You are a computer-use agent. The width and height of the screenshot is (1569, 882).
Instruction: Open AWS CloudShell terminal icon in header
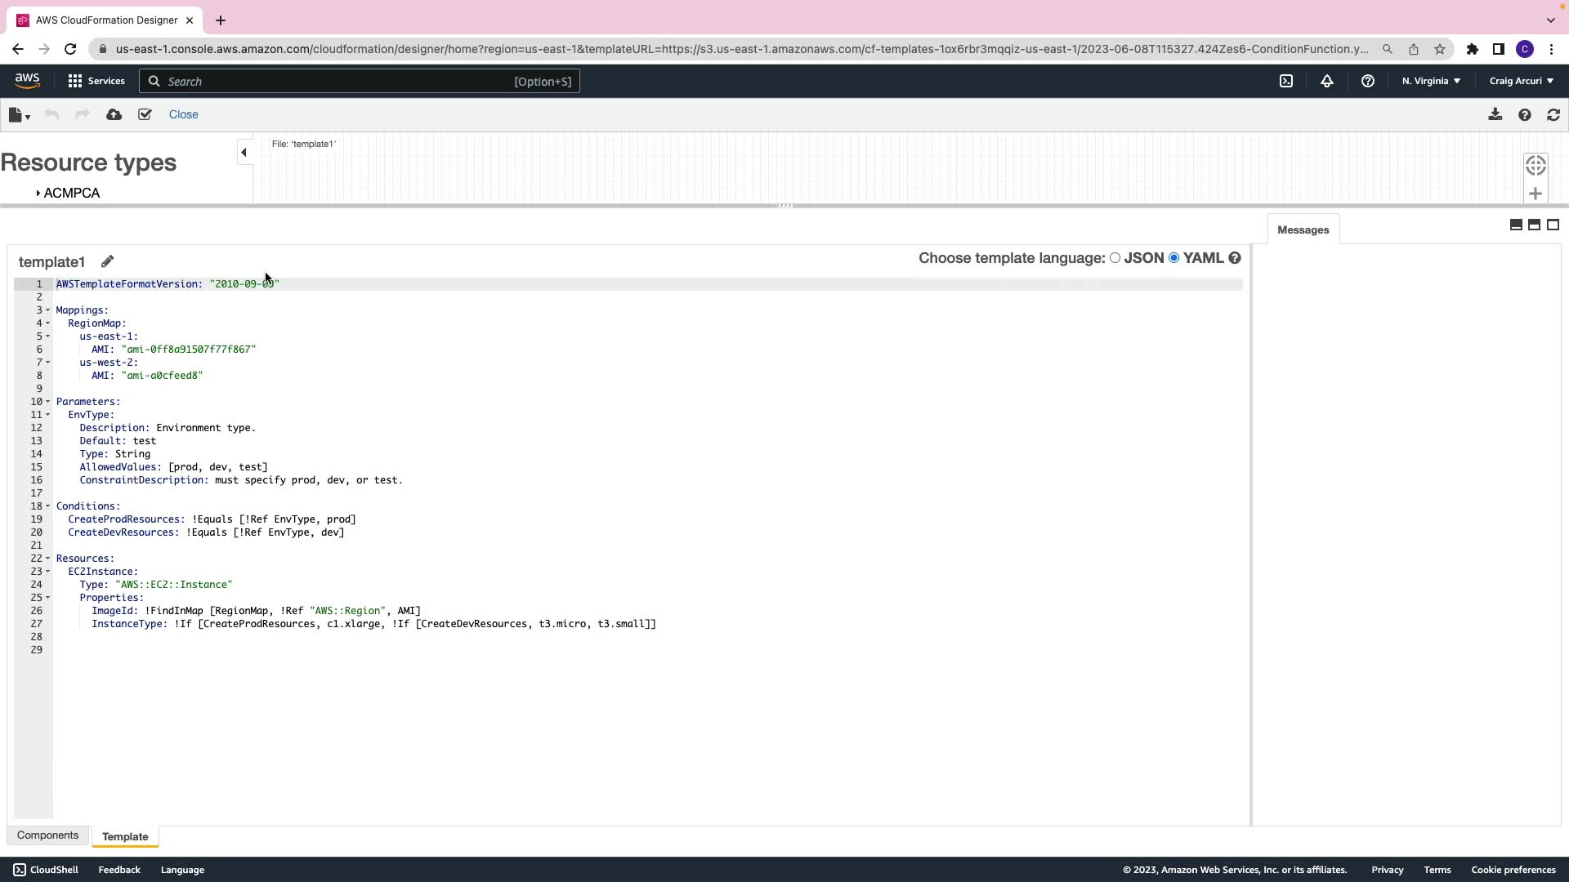[1285, 81]
